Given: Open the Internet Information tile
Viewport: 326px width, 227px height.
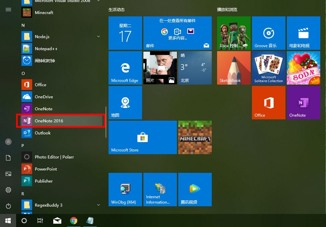Looking at the screenshot, I should point(160,190).
